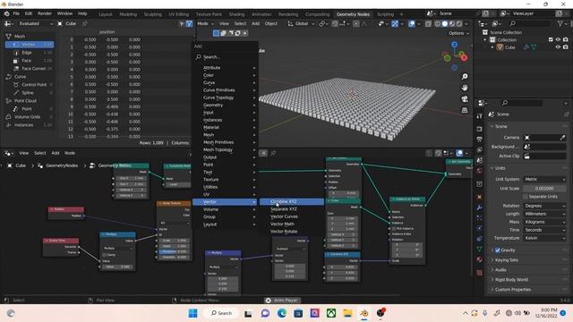Toggle the camera view icon
This screenshot has height=322, width=573.
[465, 99]
